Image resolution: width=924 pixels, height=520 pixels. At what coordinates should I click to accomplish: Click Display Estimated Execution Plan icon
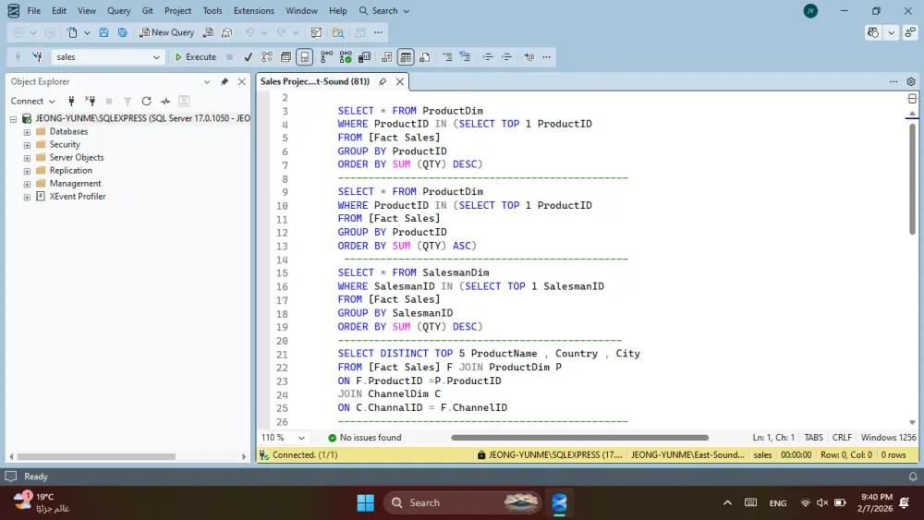pyautogui.click(x=267, y=57)
